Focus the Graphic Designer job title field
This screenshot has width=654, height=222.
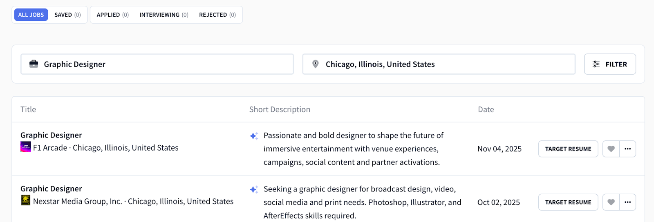click(x=157, y=64)
